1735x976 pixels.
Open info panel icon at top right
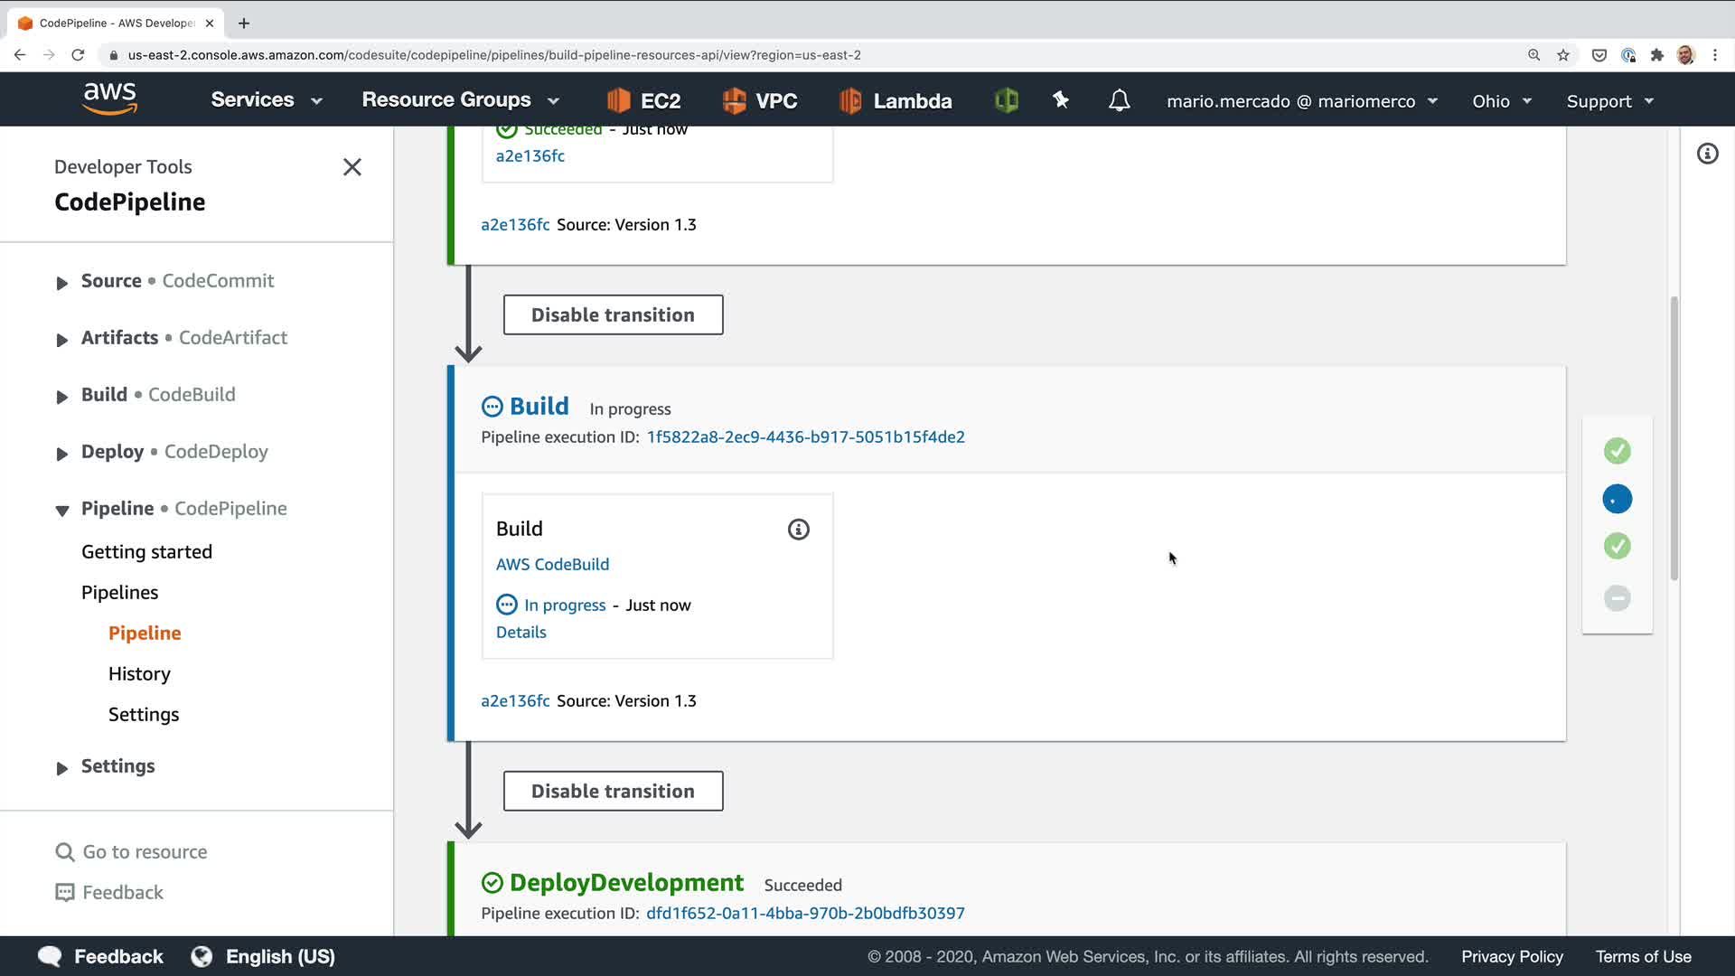point(1707,154)
